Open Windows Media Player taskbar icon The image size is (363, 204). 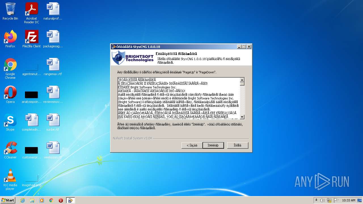pyautogui.click(x=42, y=200)
